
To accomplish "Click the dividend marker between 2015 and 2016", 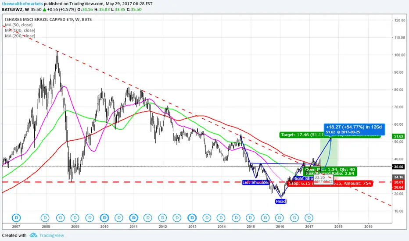I will pos(265,217).
